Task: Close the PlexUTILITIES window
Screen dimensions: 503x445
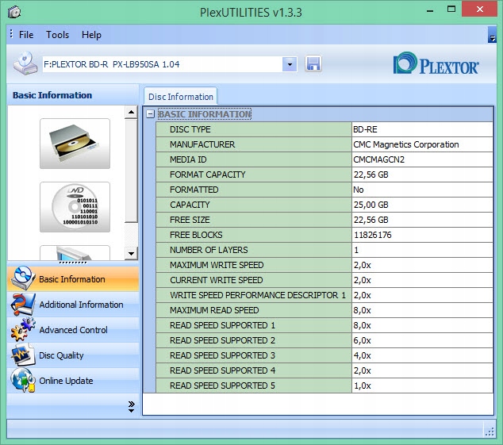Action: click(479, 9)
